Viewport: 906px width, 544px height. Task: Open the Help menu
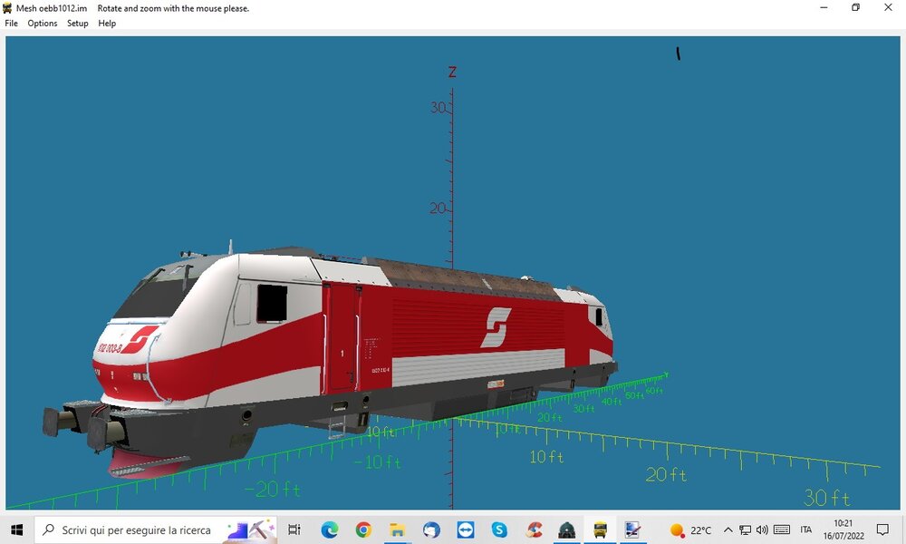107,24
